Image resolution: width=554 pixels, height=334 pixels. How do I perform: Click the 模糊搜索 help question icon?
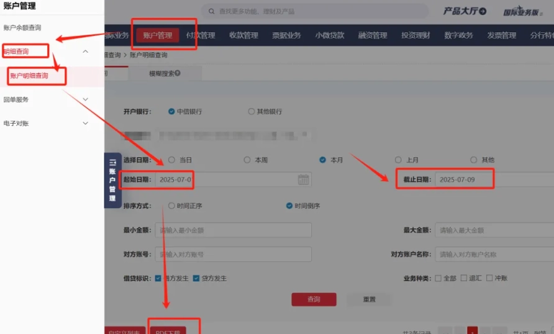click(x=178, y=73)
